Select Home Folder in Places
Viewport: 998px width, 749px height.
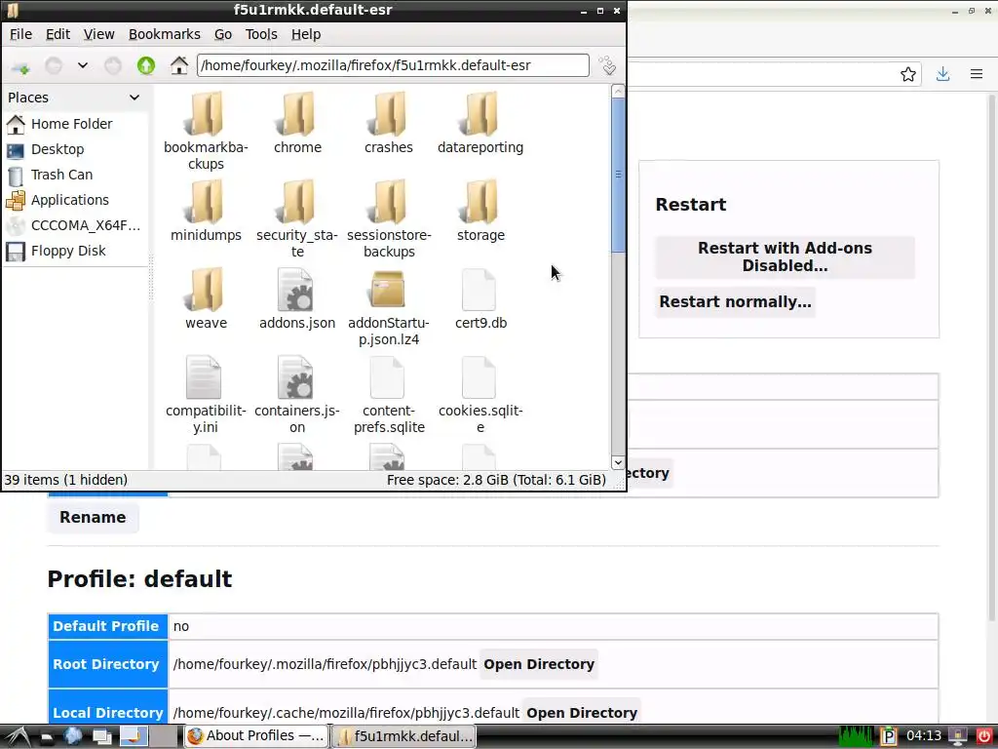tap(74, 124)
